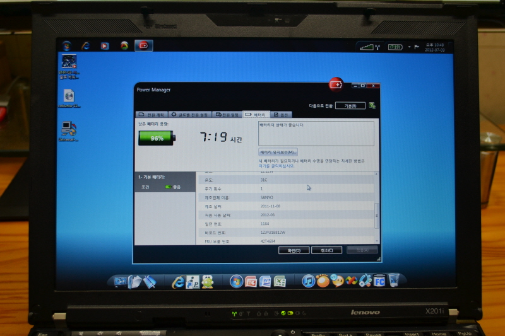Open Excel from the dock
Screen dimensions: 505x336
point(280,281)
